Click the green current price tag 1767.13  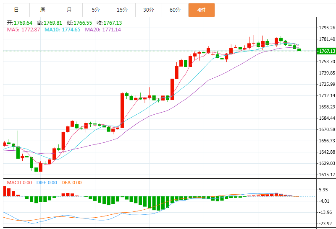(327, 51)
